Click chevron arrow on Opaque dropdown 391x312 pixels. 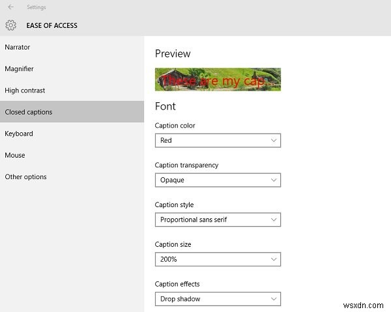273,180
